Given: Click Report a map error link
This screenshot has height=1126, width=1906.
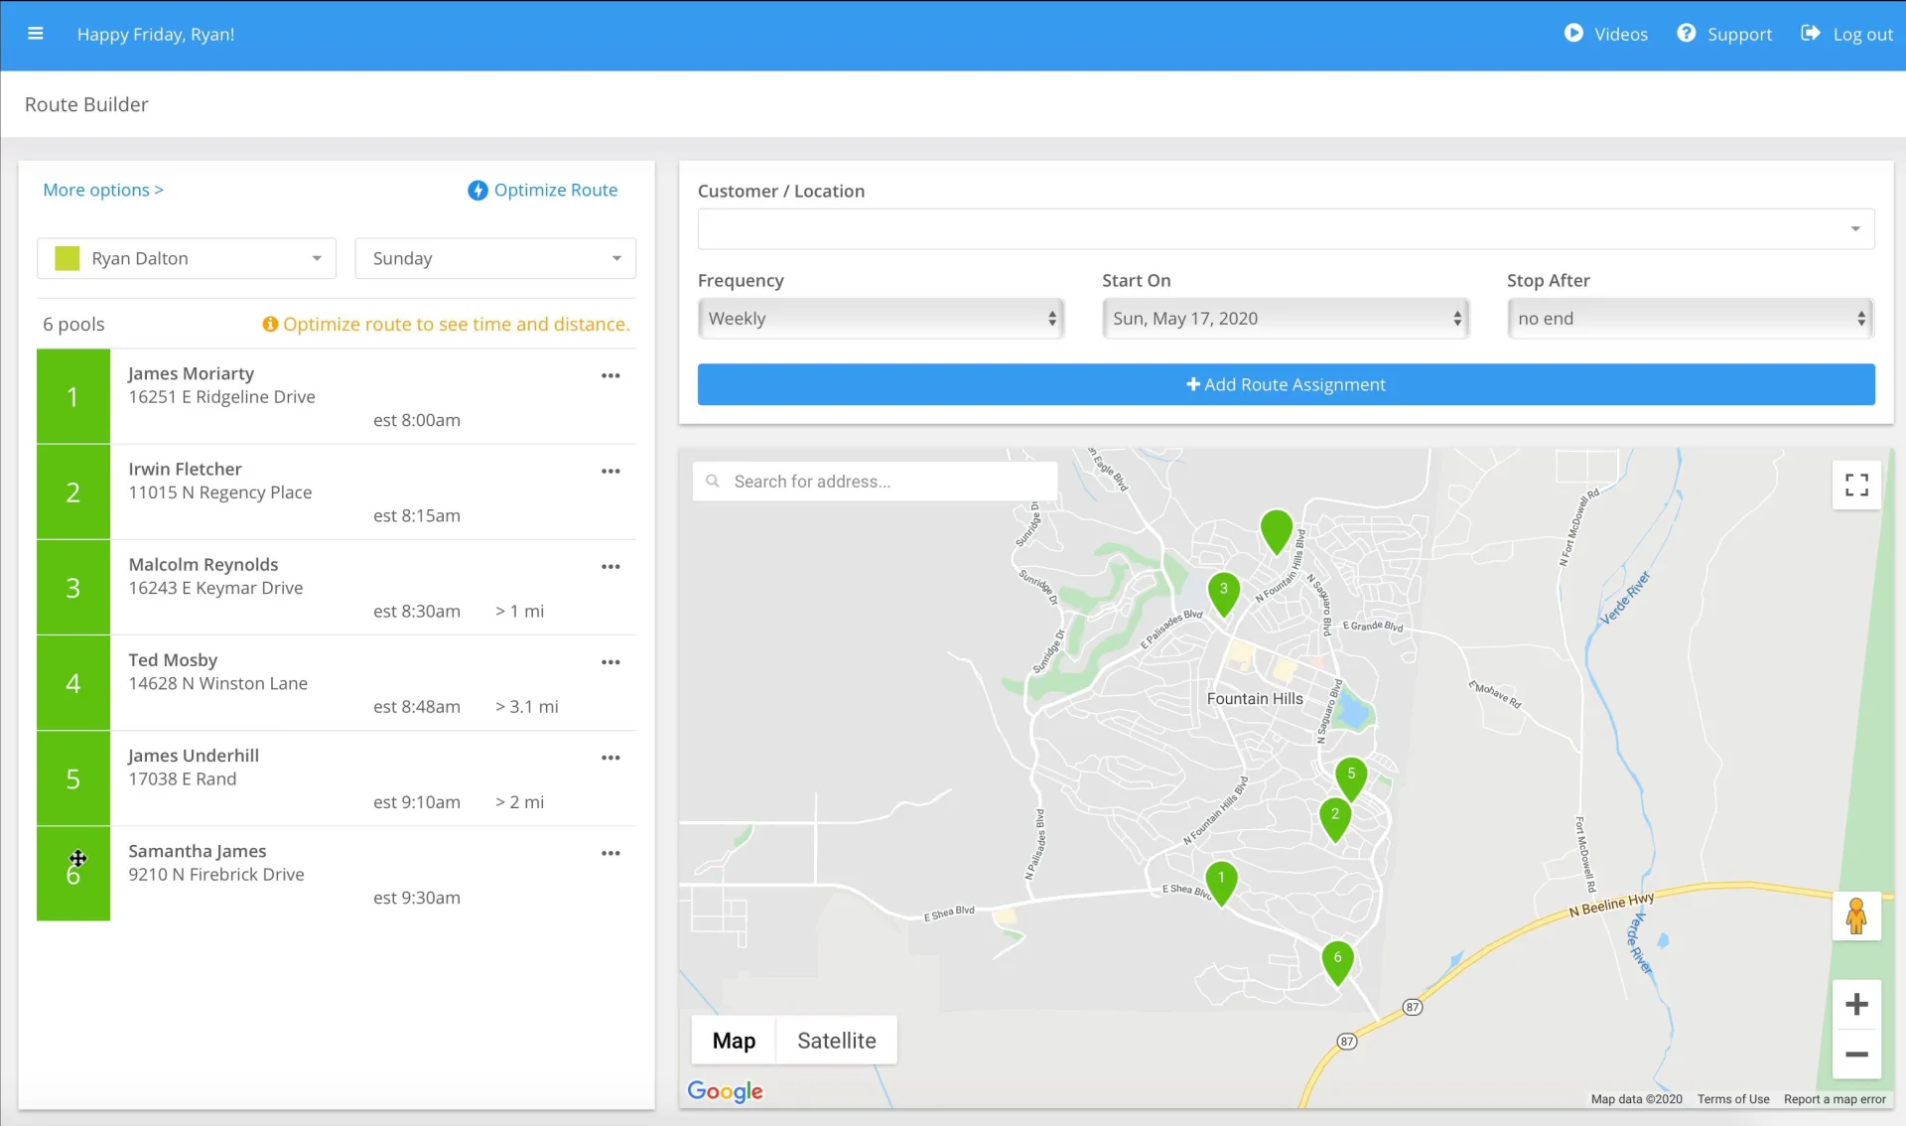Looking at the screenshot, I should (x=1835, y=1099).
